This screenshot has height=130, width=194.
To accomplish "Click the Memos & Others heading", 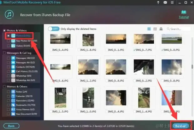I will [17, 87].
